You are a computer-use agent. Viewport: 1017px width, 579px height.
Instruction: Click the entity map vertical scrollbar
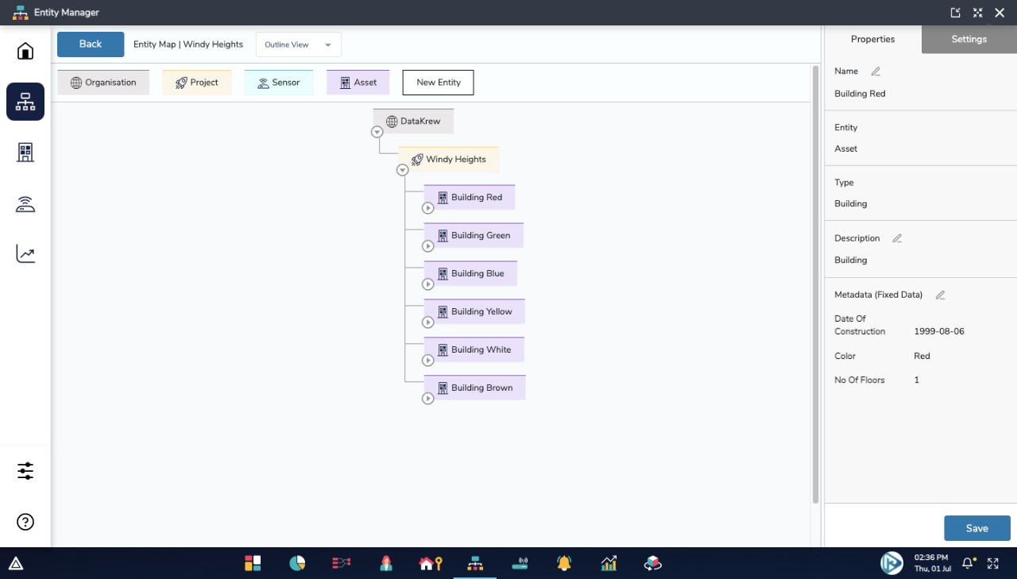tap(815, 284)
